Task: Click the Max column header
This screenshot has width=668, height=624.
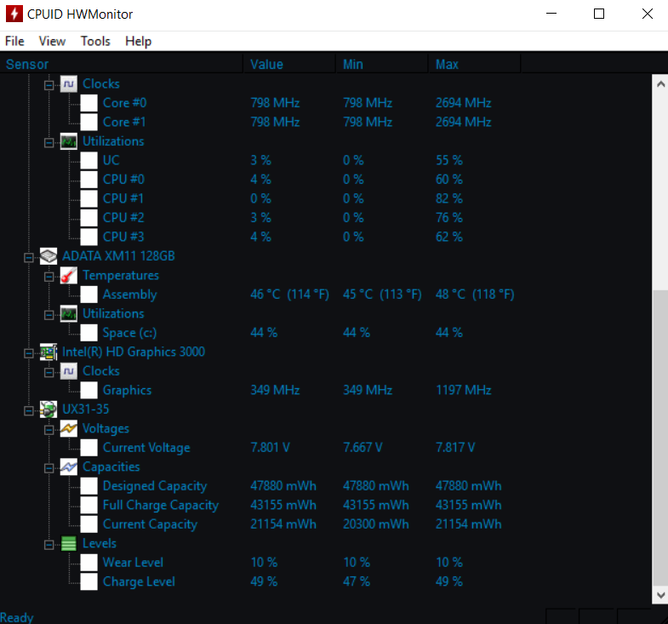Action: (x=474, y=65)
